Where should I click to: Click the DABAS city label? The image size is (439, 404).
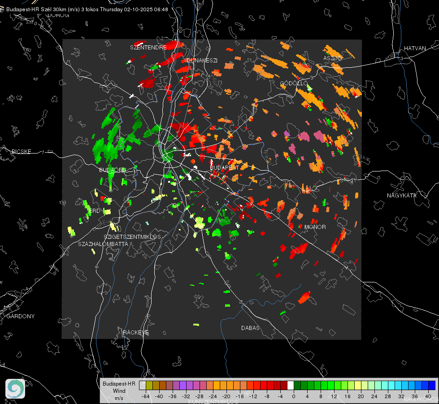(x=250, y=328)
